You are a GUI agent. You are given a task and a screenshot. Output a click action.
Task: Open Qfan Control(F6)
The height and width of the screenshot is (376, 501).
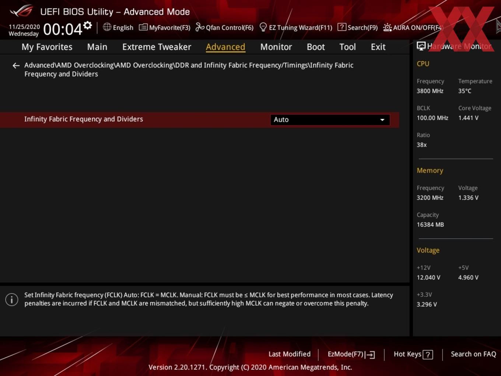coord(224,27)
